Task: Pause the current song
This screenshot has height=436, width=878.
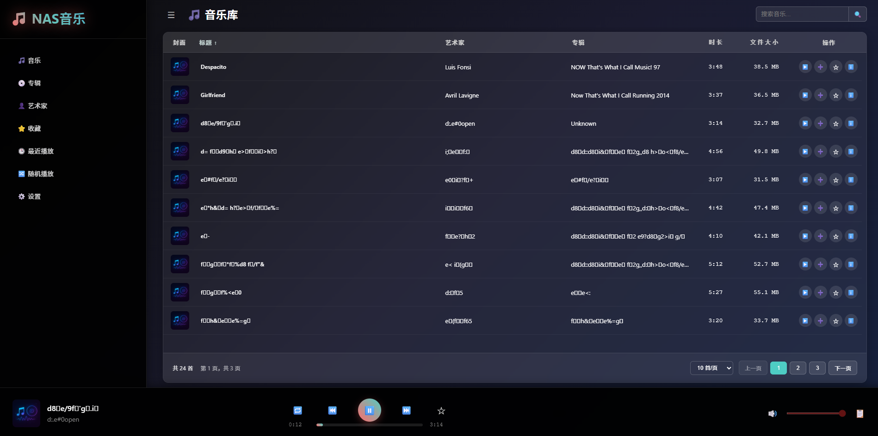Action: [369, 410]
